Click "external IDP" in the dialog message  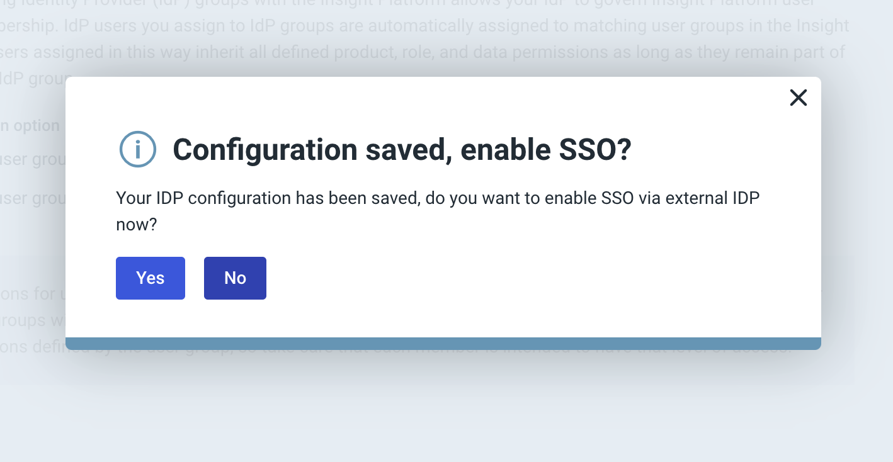coord(712,198)
